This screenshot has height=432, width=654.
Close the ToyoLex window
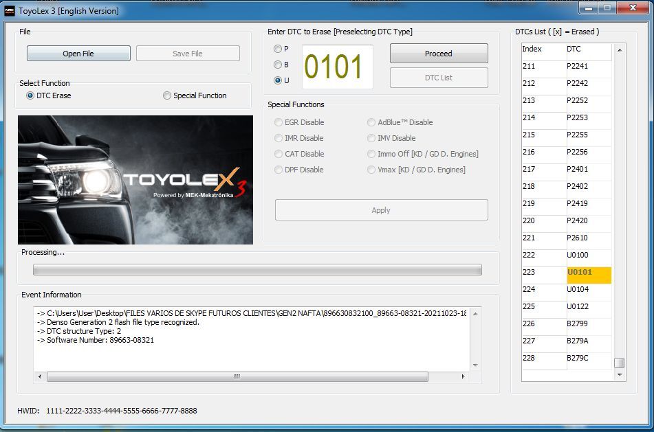point(632,8)
